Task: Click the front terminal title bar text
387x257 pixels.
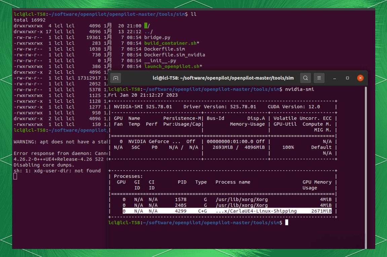Action: 223,78
